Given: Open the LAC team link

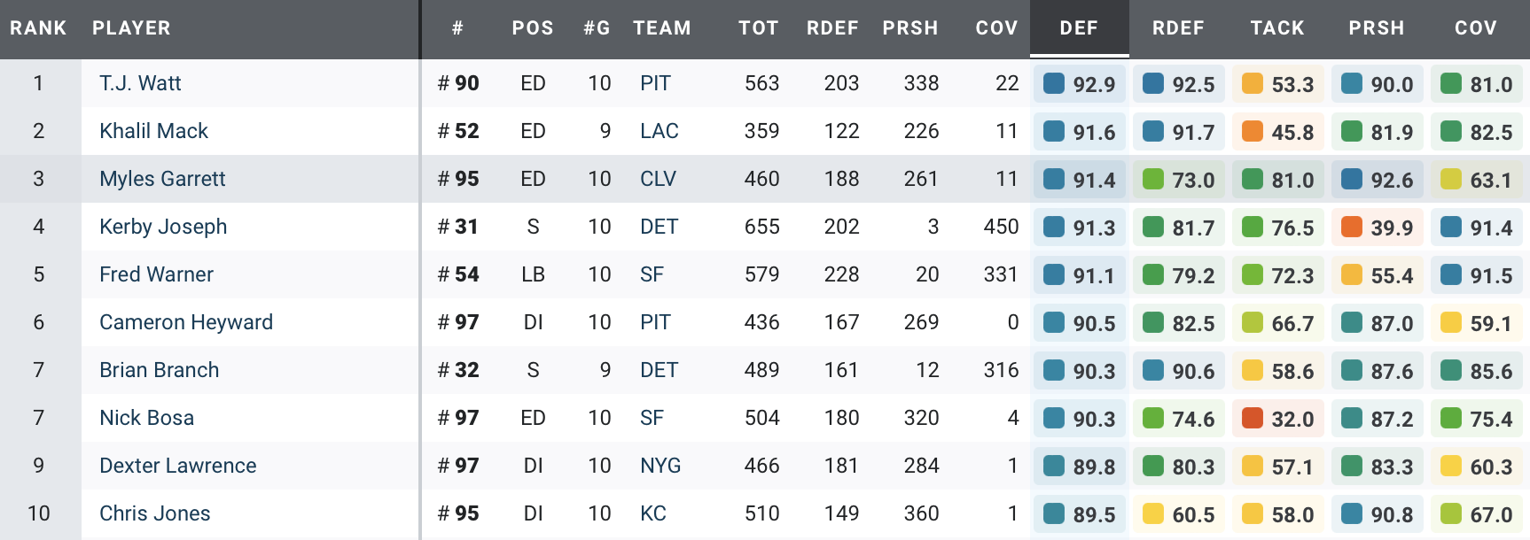Looking at the screenshot, I should [x=659, y=131].
